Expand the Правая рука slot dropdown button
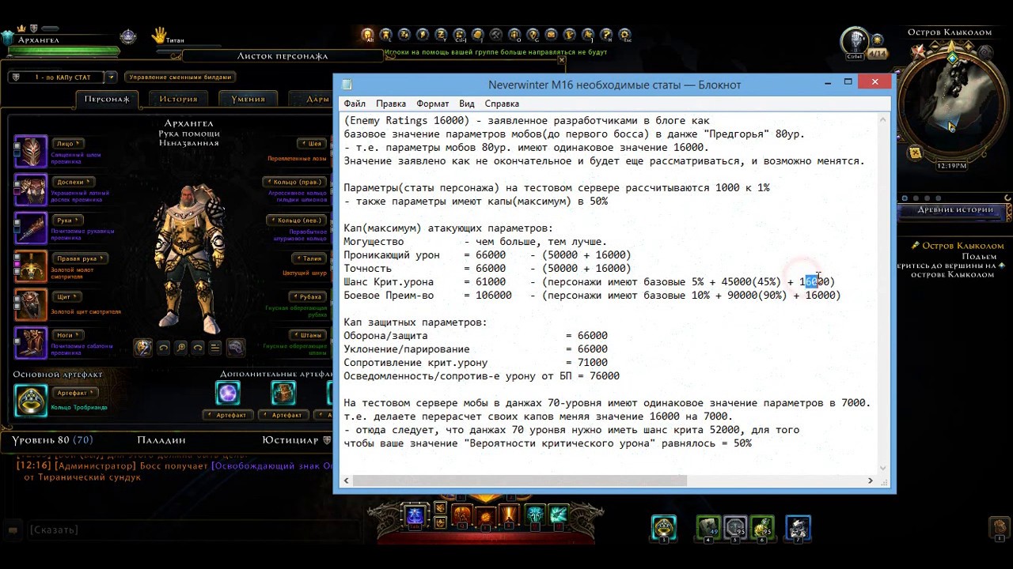This screenshot has width=1013, height=569. (x=80, y=258)
